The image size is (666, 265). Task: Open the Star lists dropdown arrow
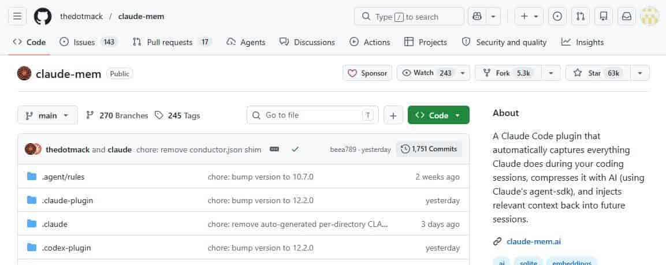639,73
